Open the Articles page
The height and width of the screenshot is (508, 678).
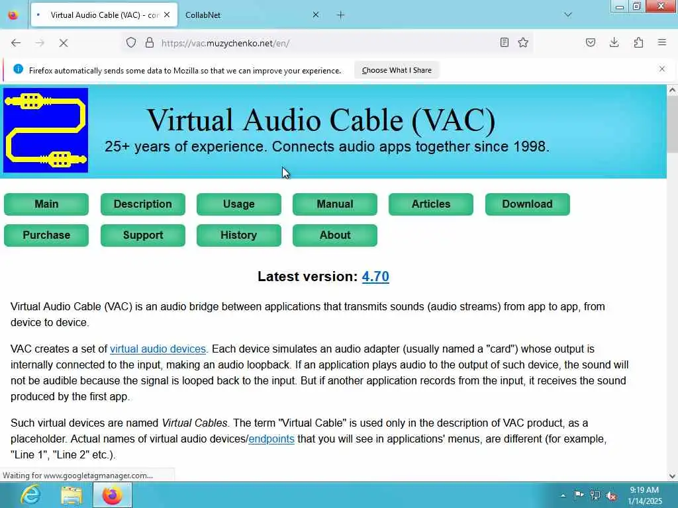pos(430,204)
